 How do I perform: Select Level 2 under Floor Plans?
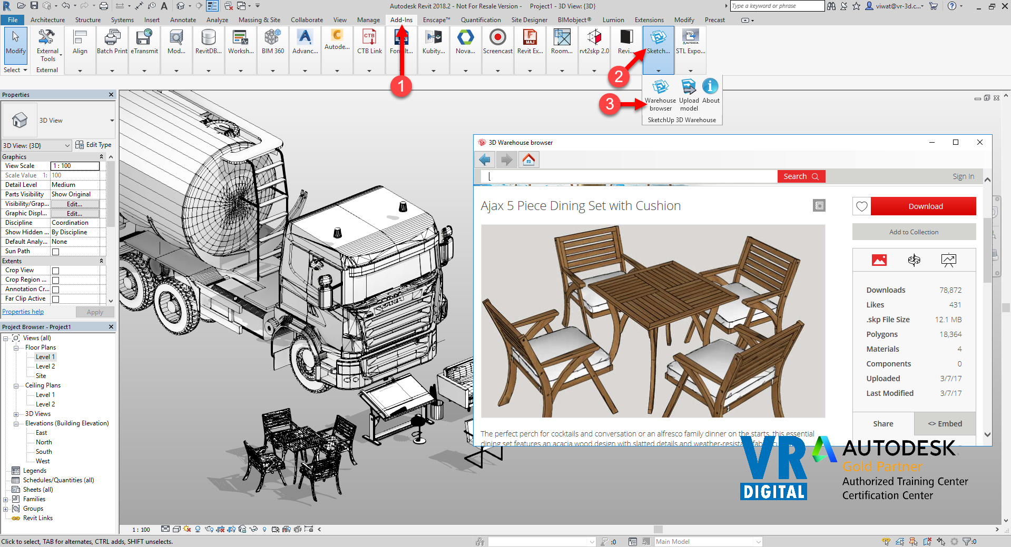[45, 366]
